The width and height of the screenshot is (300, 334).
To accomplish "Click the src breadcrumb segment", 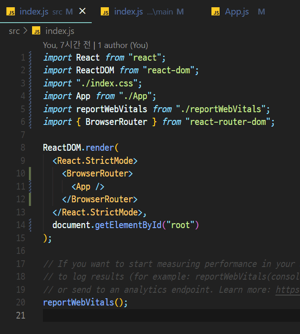I will pyautogui.click(x=14, y=31).
